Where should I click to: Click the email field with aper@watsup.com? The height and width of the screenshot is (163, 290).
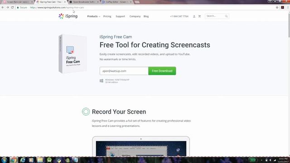(124, 71)
